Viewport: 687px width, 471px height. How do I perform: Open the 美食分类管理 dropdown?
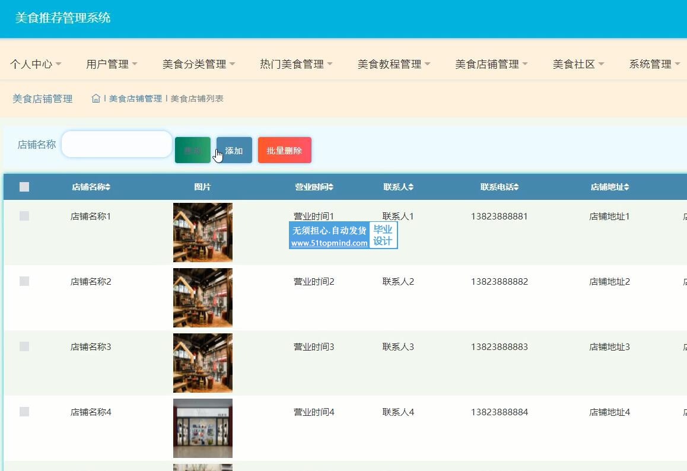(199, 64)
